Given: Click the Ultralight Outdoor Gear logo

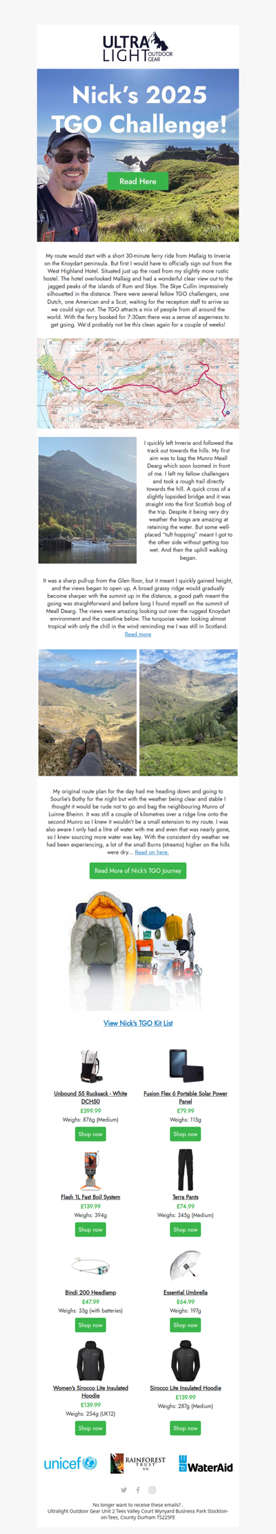Looking at the screenshot, I should click(138, 46).
